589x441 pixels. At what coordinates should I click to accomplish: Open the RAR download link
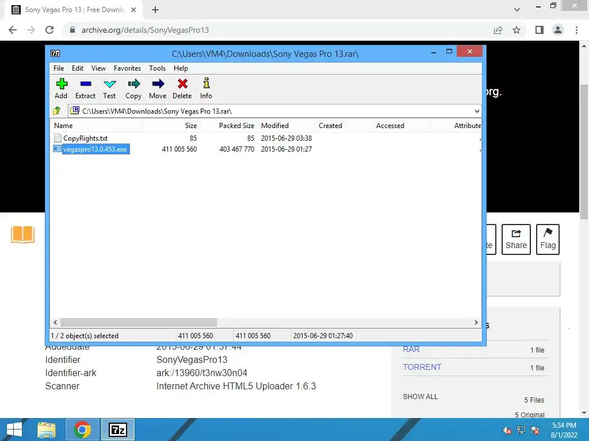(x=411, y=349)
